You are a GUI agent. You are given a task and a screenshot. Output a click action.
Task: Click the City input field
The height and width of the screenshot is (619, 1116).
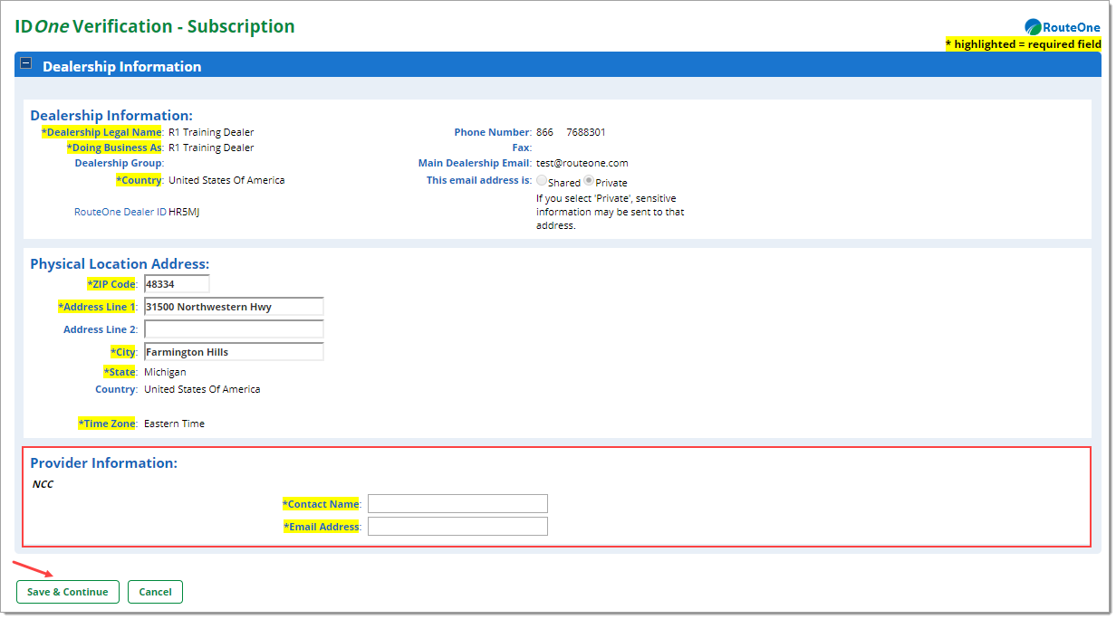(234, 352)
